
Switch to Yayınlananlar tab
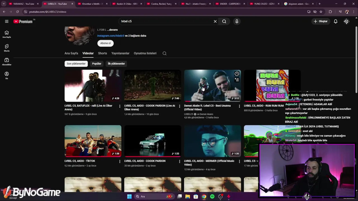121,53
